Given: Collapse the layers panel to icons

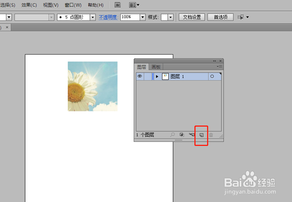Looking at the screenshot, I should pyautogui.click(x=215, y=61).
